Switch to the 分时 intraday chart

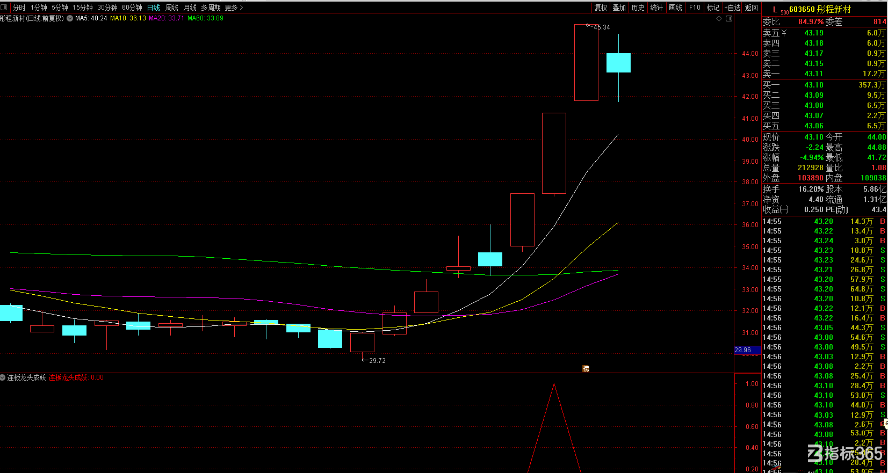click(x=19, y=8)
